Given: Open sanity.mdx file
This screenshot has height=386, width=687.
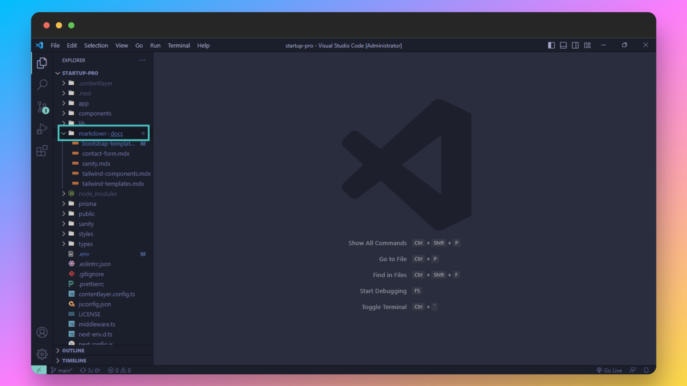Looking at the screenshot, I should 103,164.
